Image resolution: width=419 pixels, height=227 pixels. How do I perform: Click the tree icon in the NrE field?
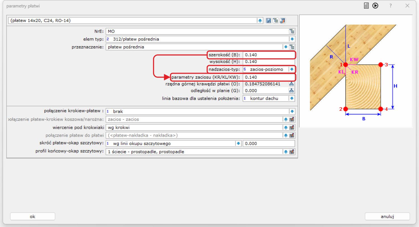tap(292, 31)
